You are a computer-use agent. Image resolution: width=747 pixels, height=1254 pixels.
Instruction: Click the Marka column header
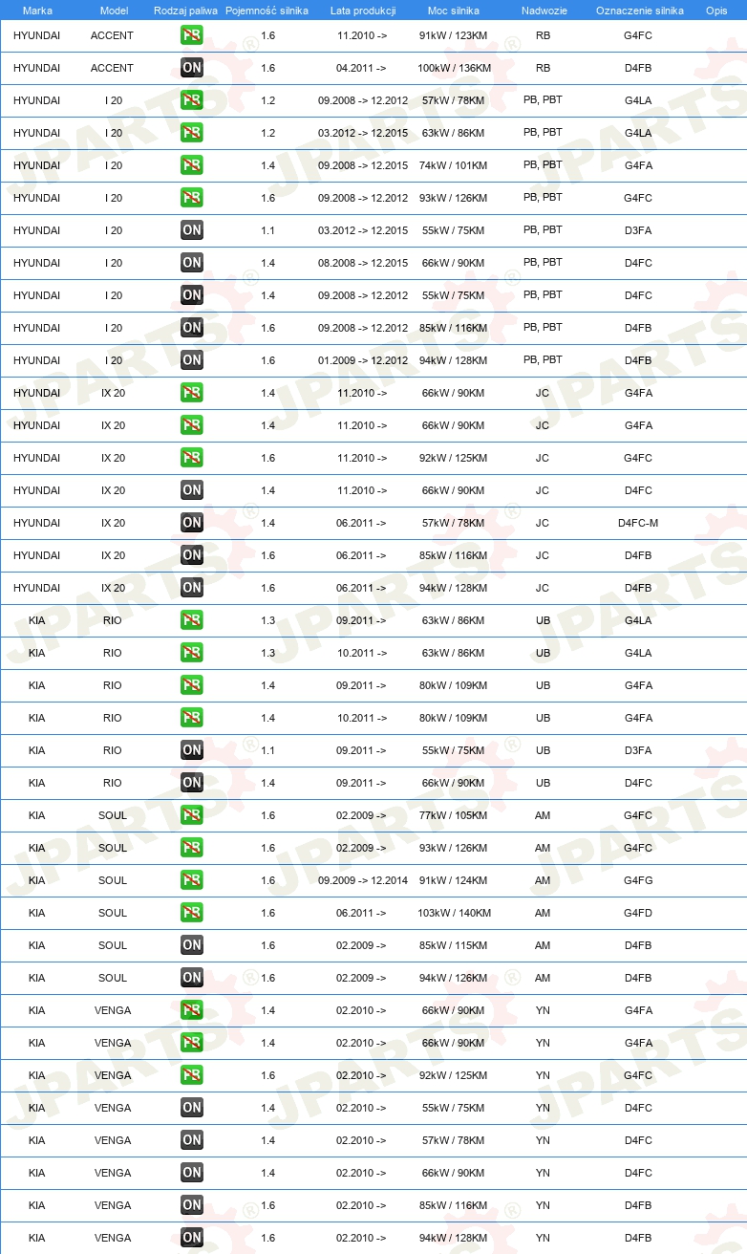[x=37, y=11]
